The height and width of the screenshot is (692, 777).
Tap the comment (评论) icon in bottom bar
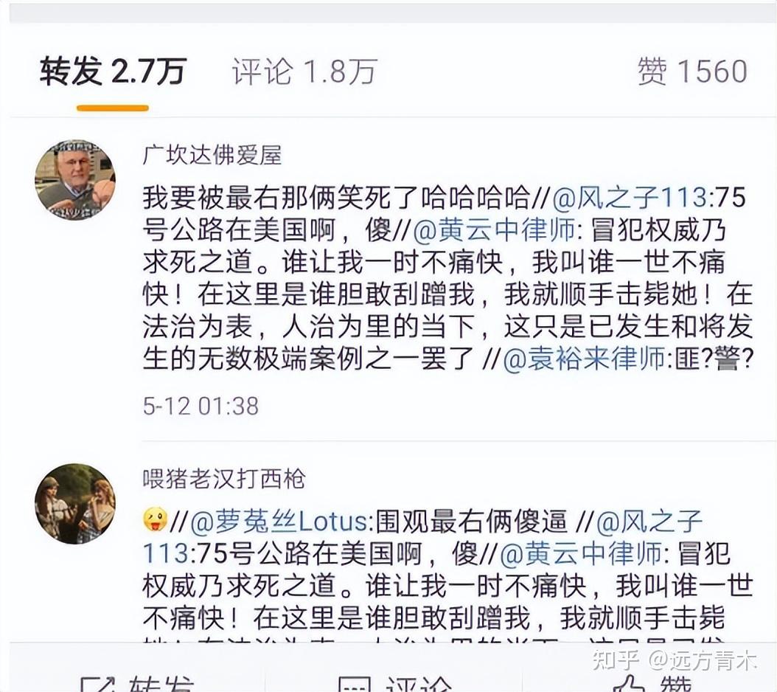[x=354, y=685]
